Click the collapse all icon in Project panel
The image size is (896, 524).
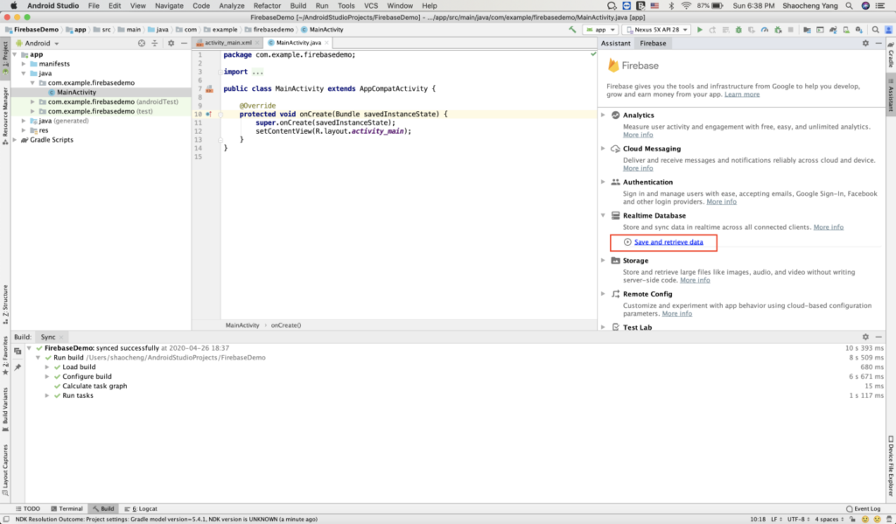coord(155,44)
